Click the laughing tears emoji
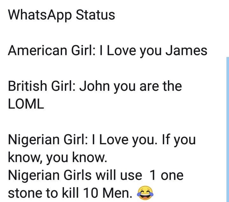The height and width of the screenshot is (202, 229). tap(145, 193)
